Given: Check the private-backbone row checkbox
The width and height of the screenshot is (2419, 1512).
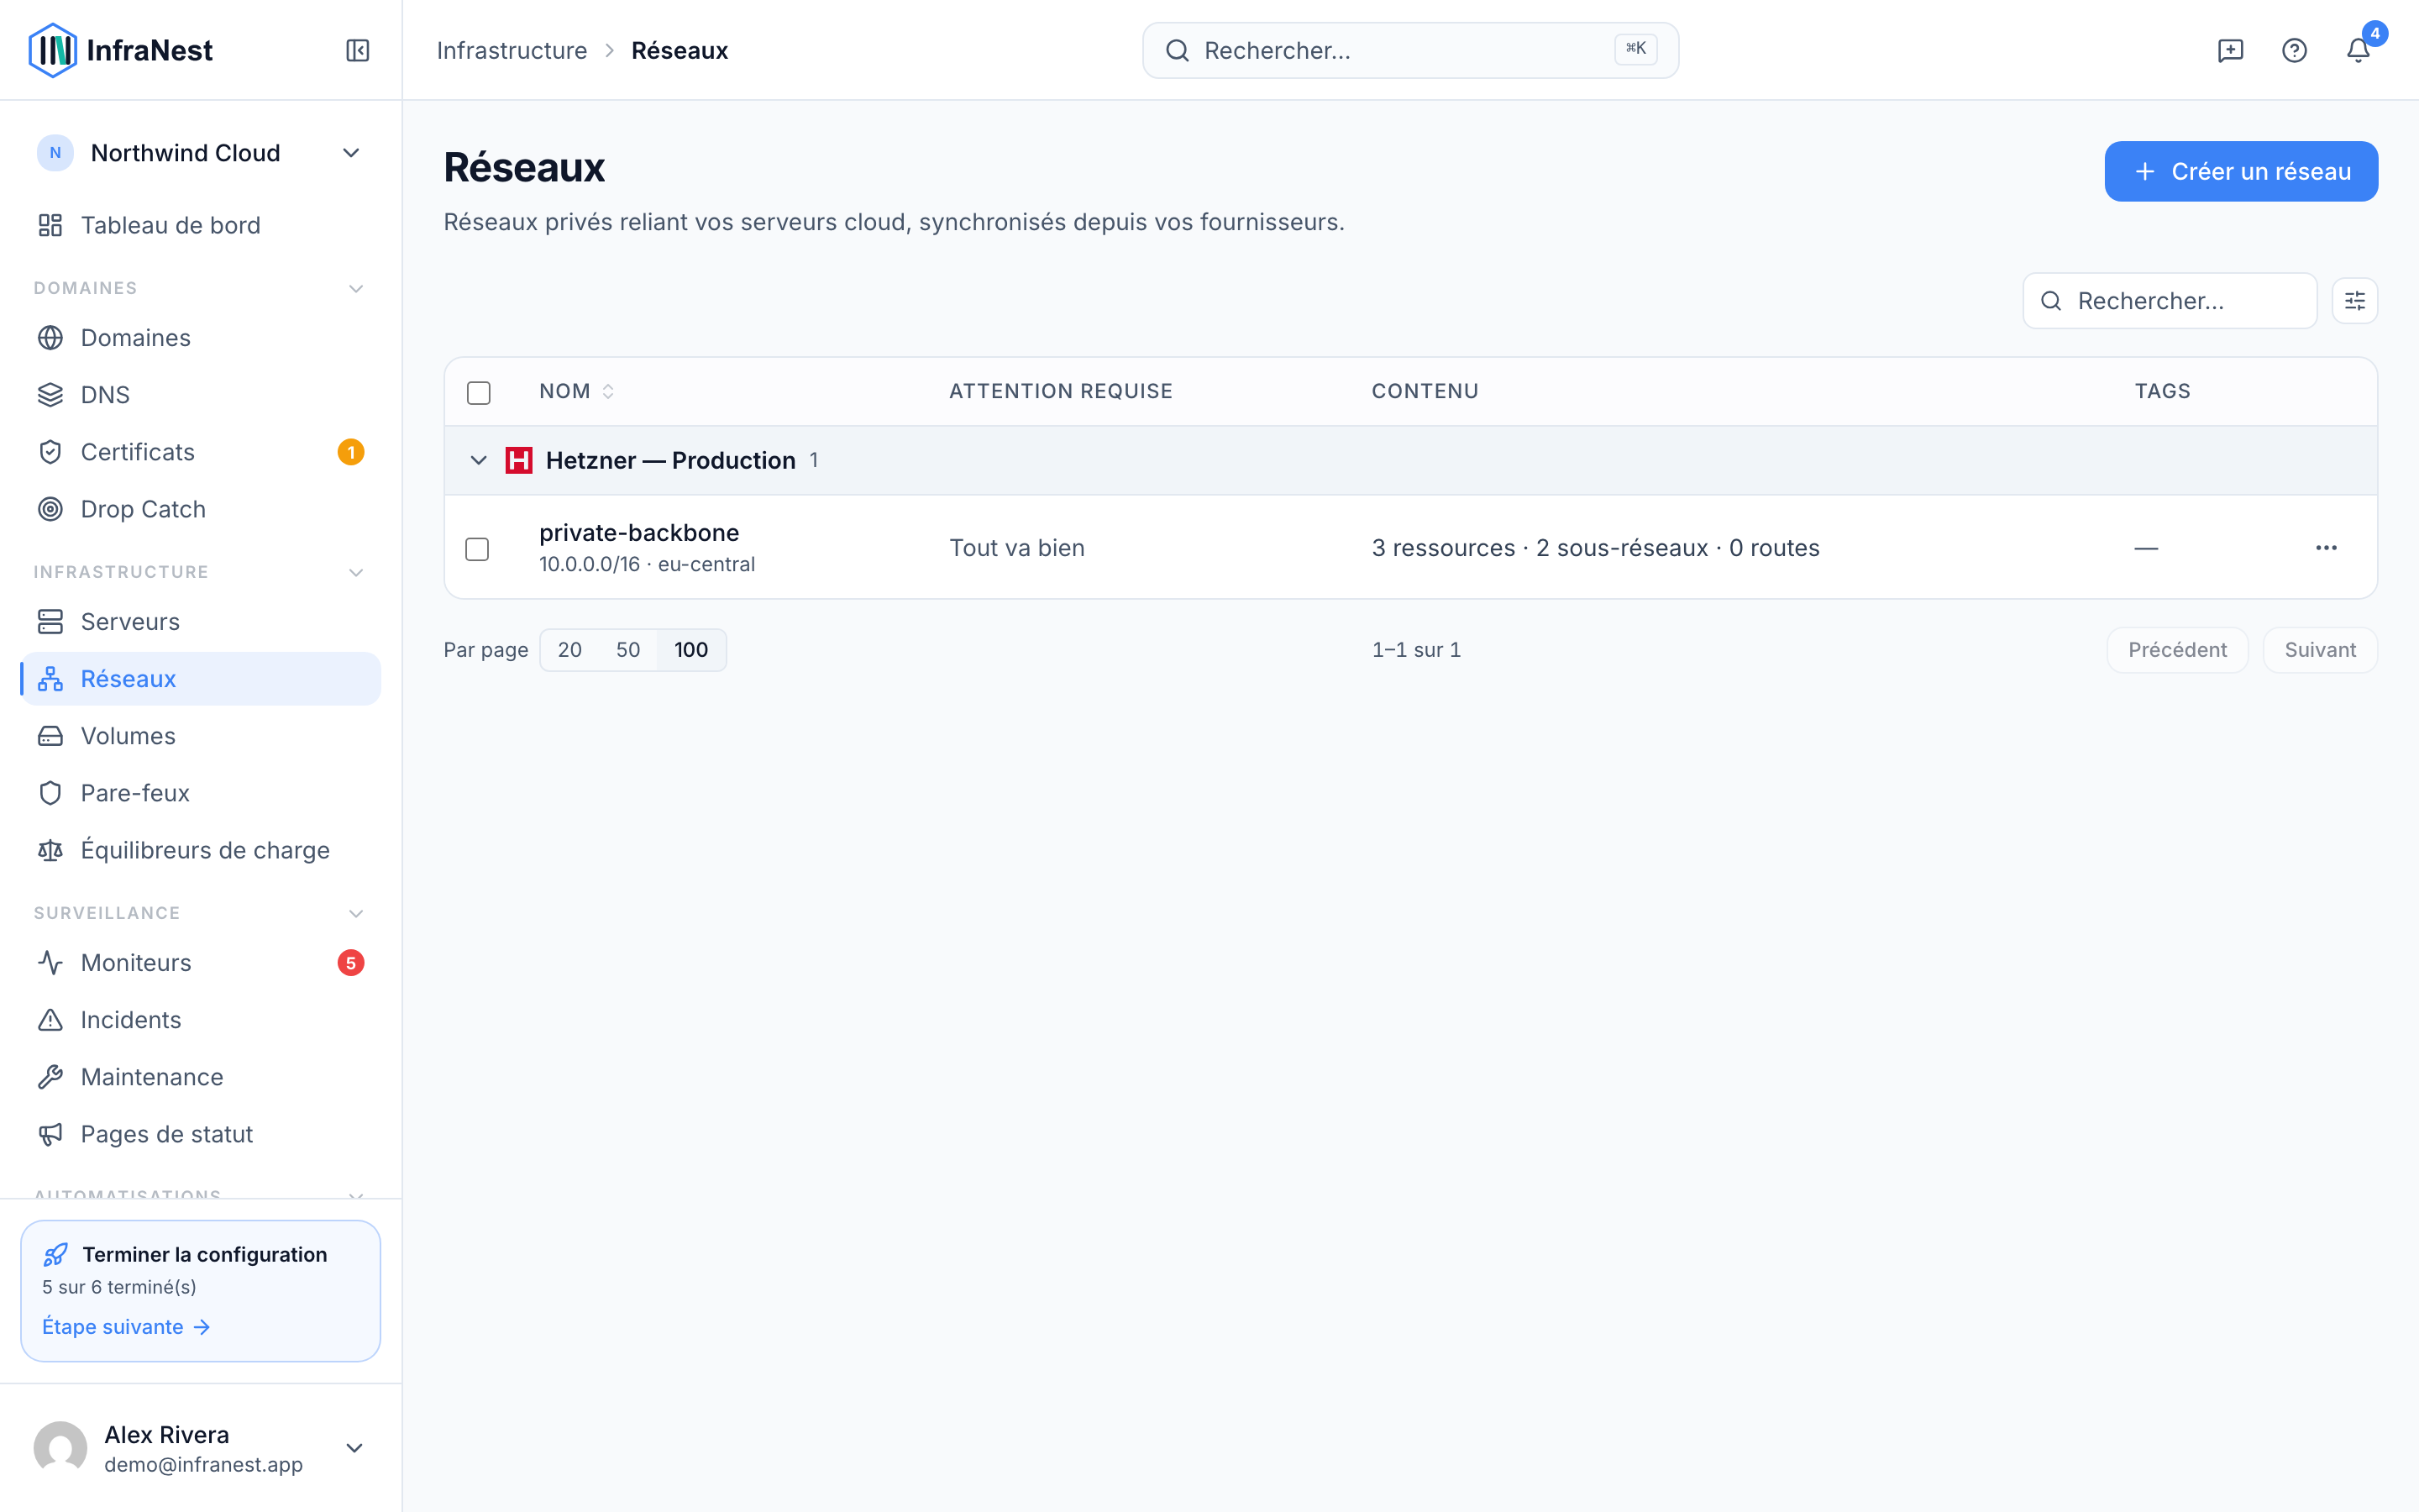Looking at the screenshot, I should (477, 549).
